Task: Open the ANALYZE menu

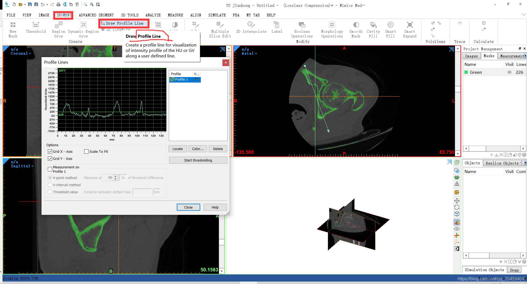Action: [153, 15]
